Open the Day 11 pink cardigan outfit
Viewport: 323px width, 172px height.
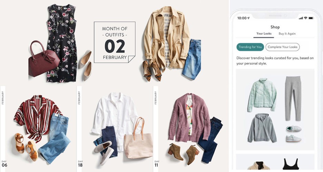[x=191, y=129]
